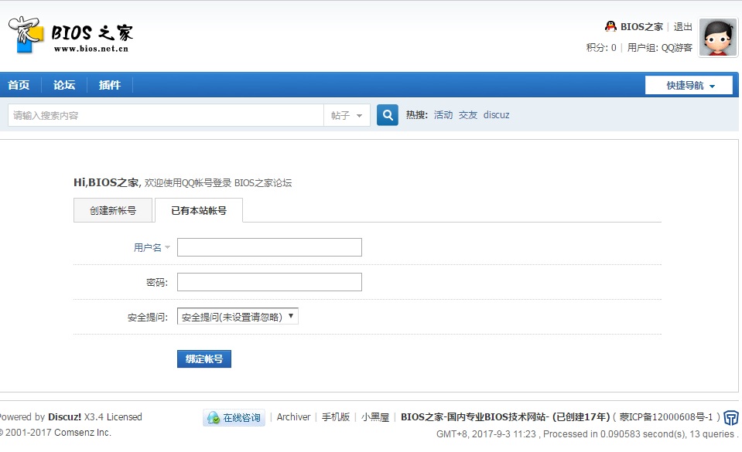Open the 帖子 search type dropdown
The image size is (742, 452).
click(346, 115)
